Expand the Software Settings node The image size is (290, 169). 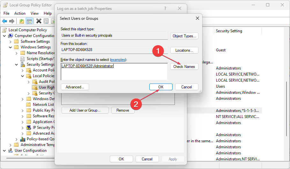tap(11, 41)
